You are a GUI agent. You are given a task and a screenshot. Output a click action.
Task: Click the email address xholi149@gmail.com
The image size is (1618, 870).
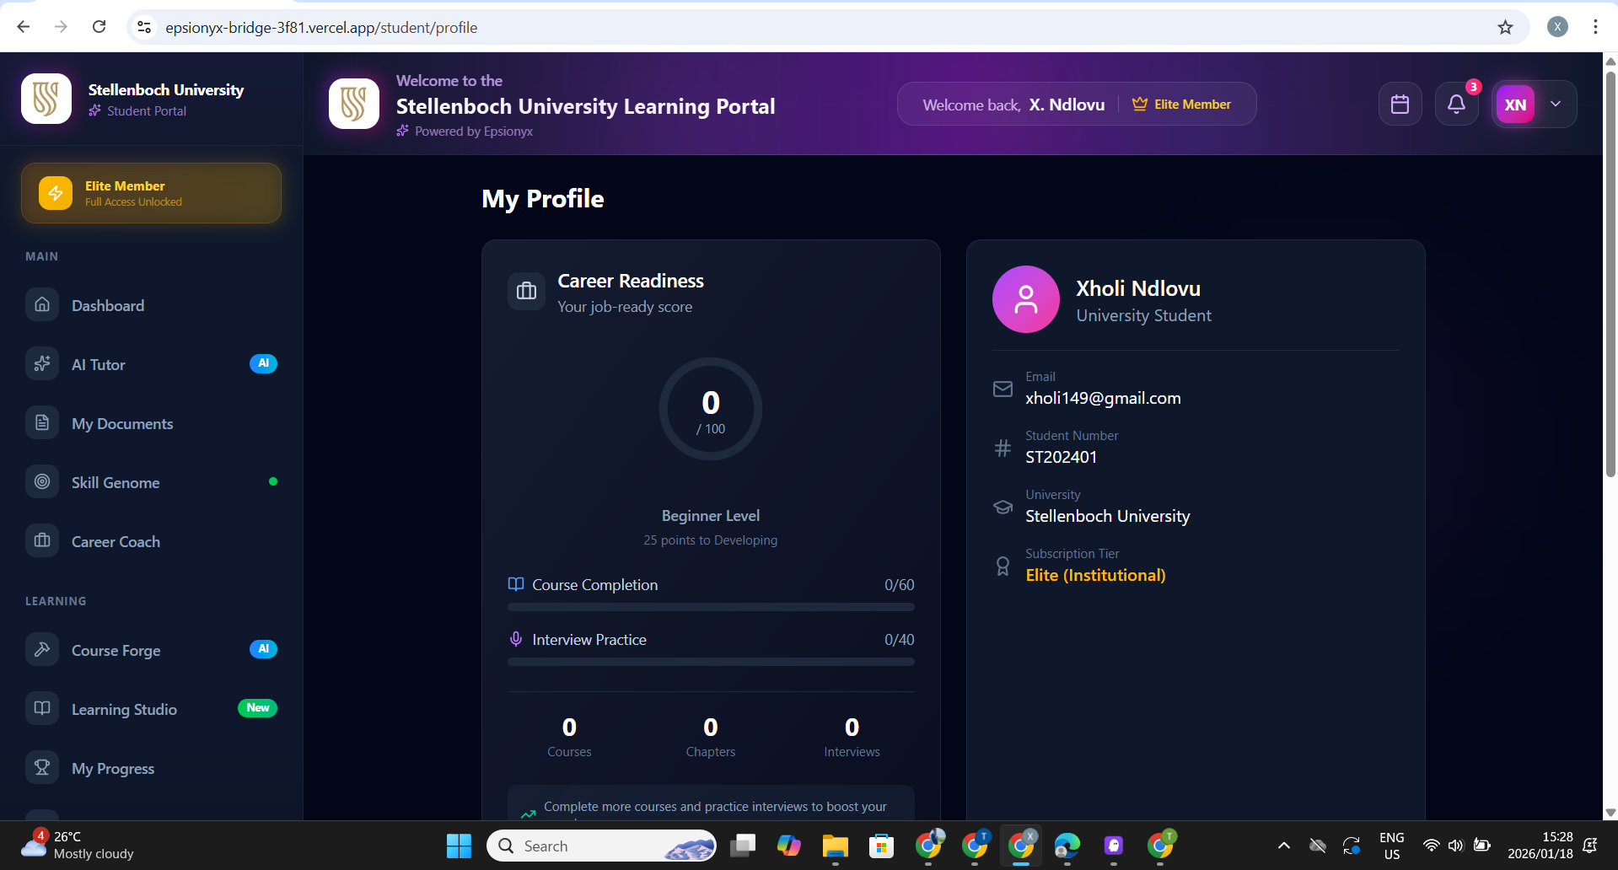(x=1103, y=398)
